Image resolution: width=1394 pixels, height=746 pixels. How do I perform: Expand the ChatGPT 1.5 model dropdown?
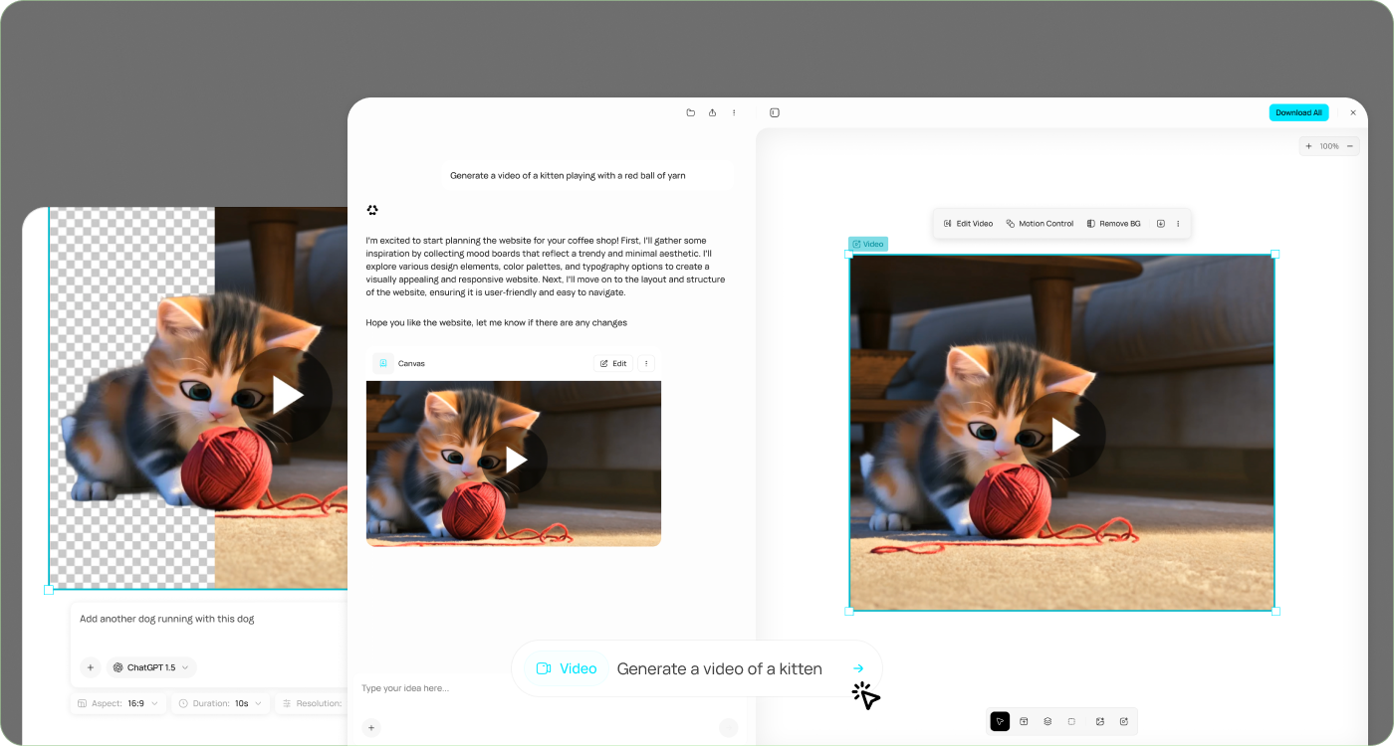pos(150,666)
